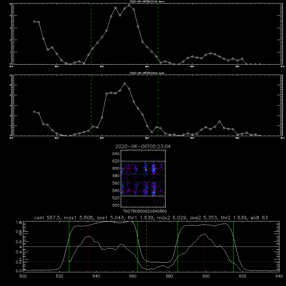Click the 'ave1 5.043' value in stats line
286x286 pixels.
click(111, 218)
